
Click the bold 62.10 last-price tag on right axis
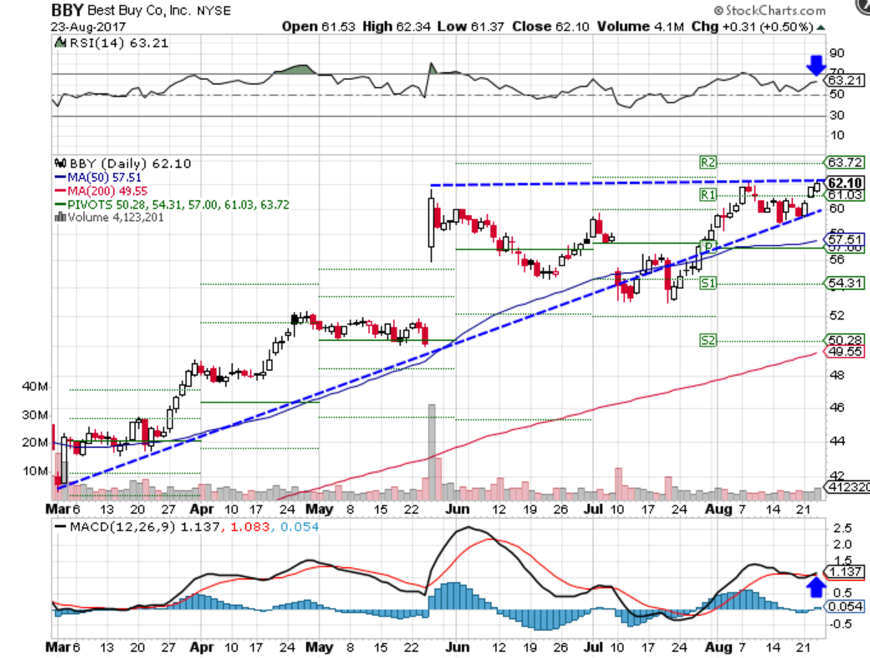[x=845, y=183]
